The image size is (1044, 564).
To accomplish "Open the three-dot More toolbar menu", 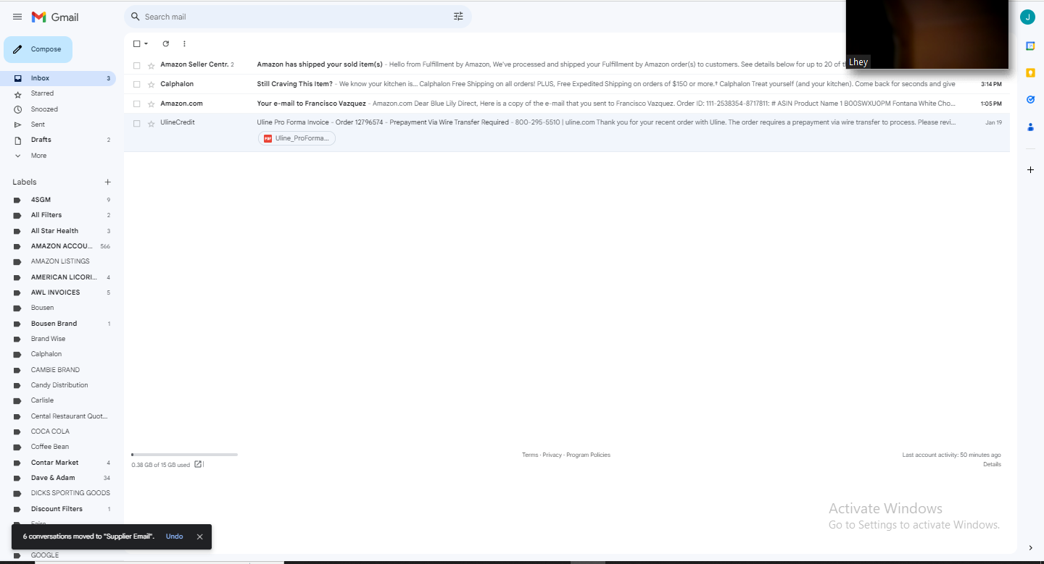I will [184, 43].
